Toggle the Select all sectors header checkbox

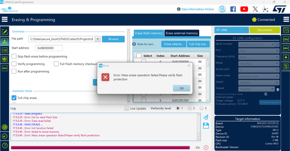coord(139,56)
